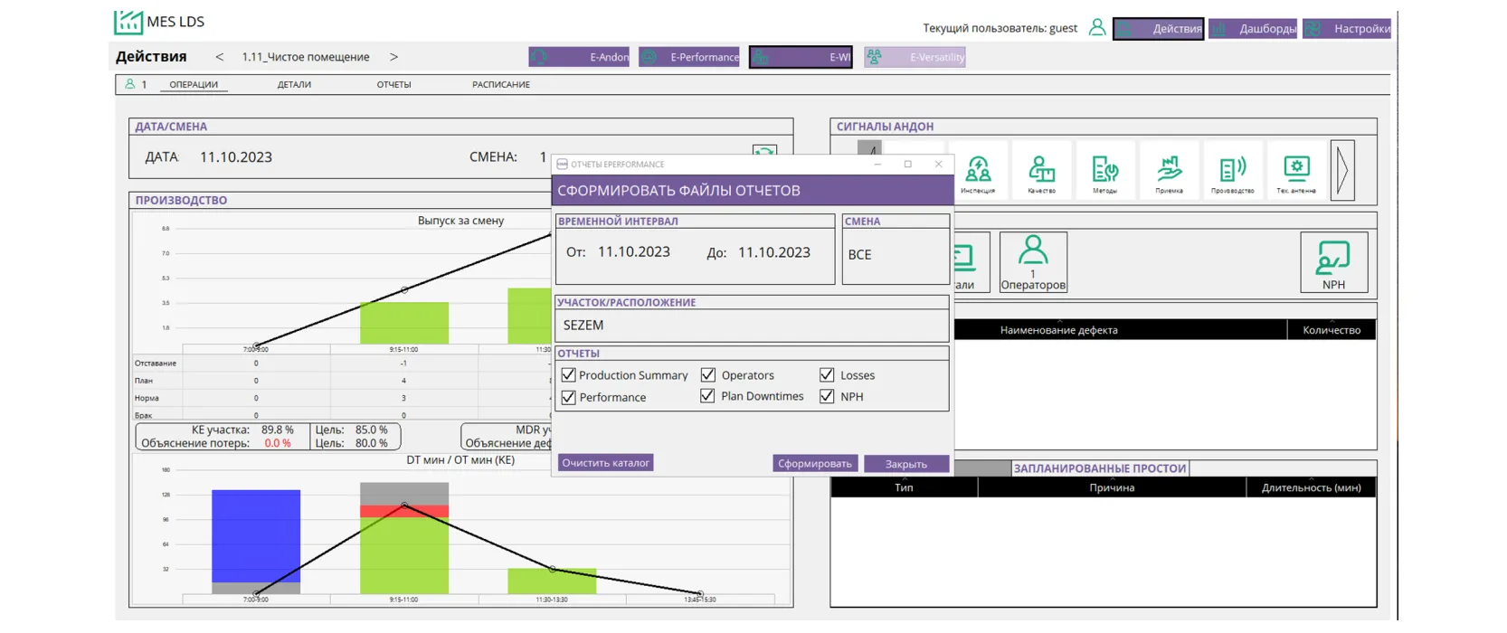Uncheck the Plan Downtimes checkbox
The height and width of the screenshot is (633, 1507).
tap(708, 396)
